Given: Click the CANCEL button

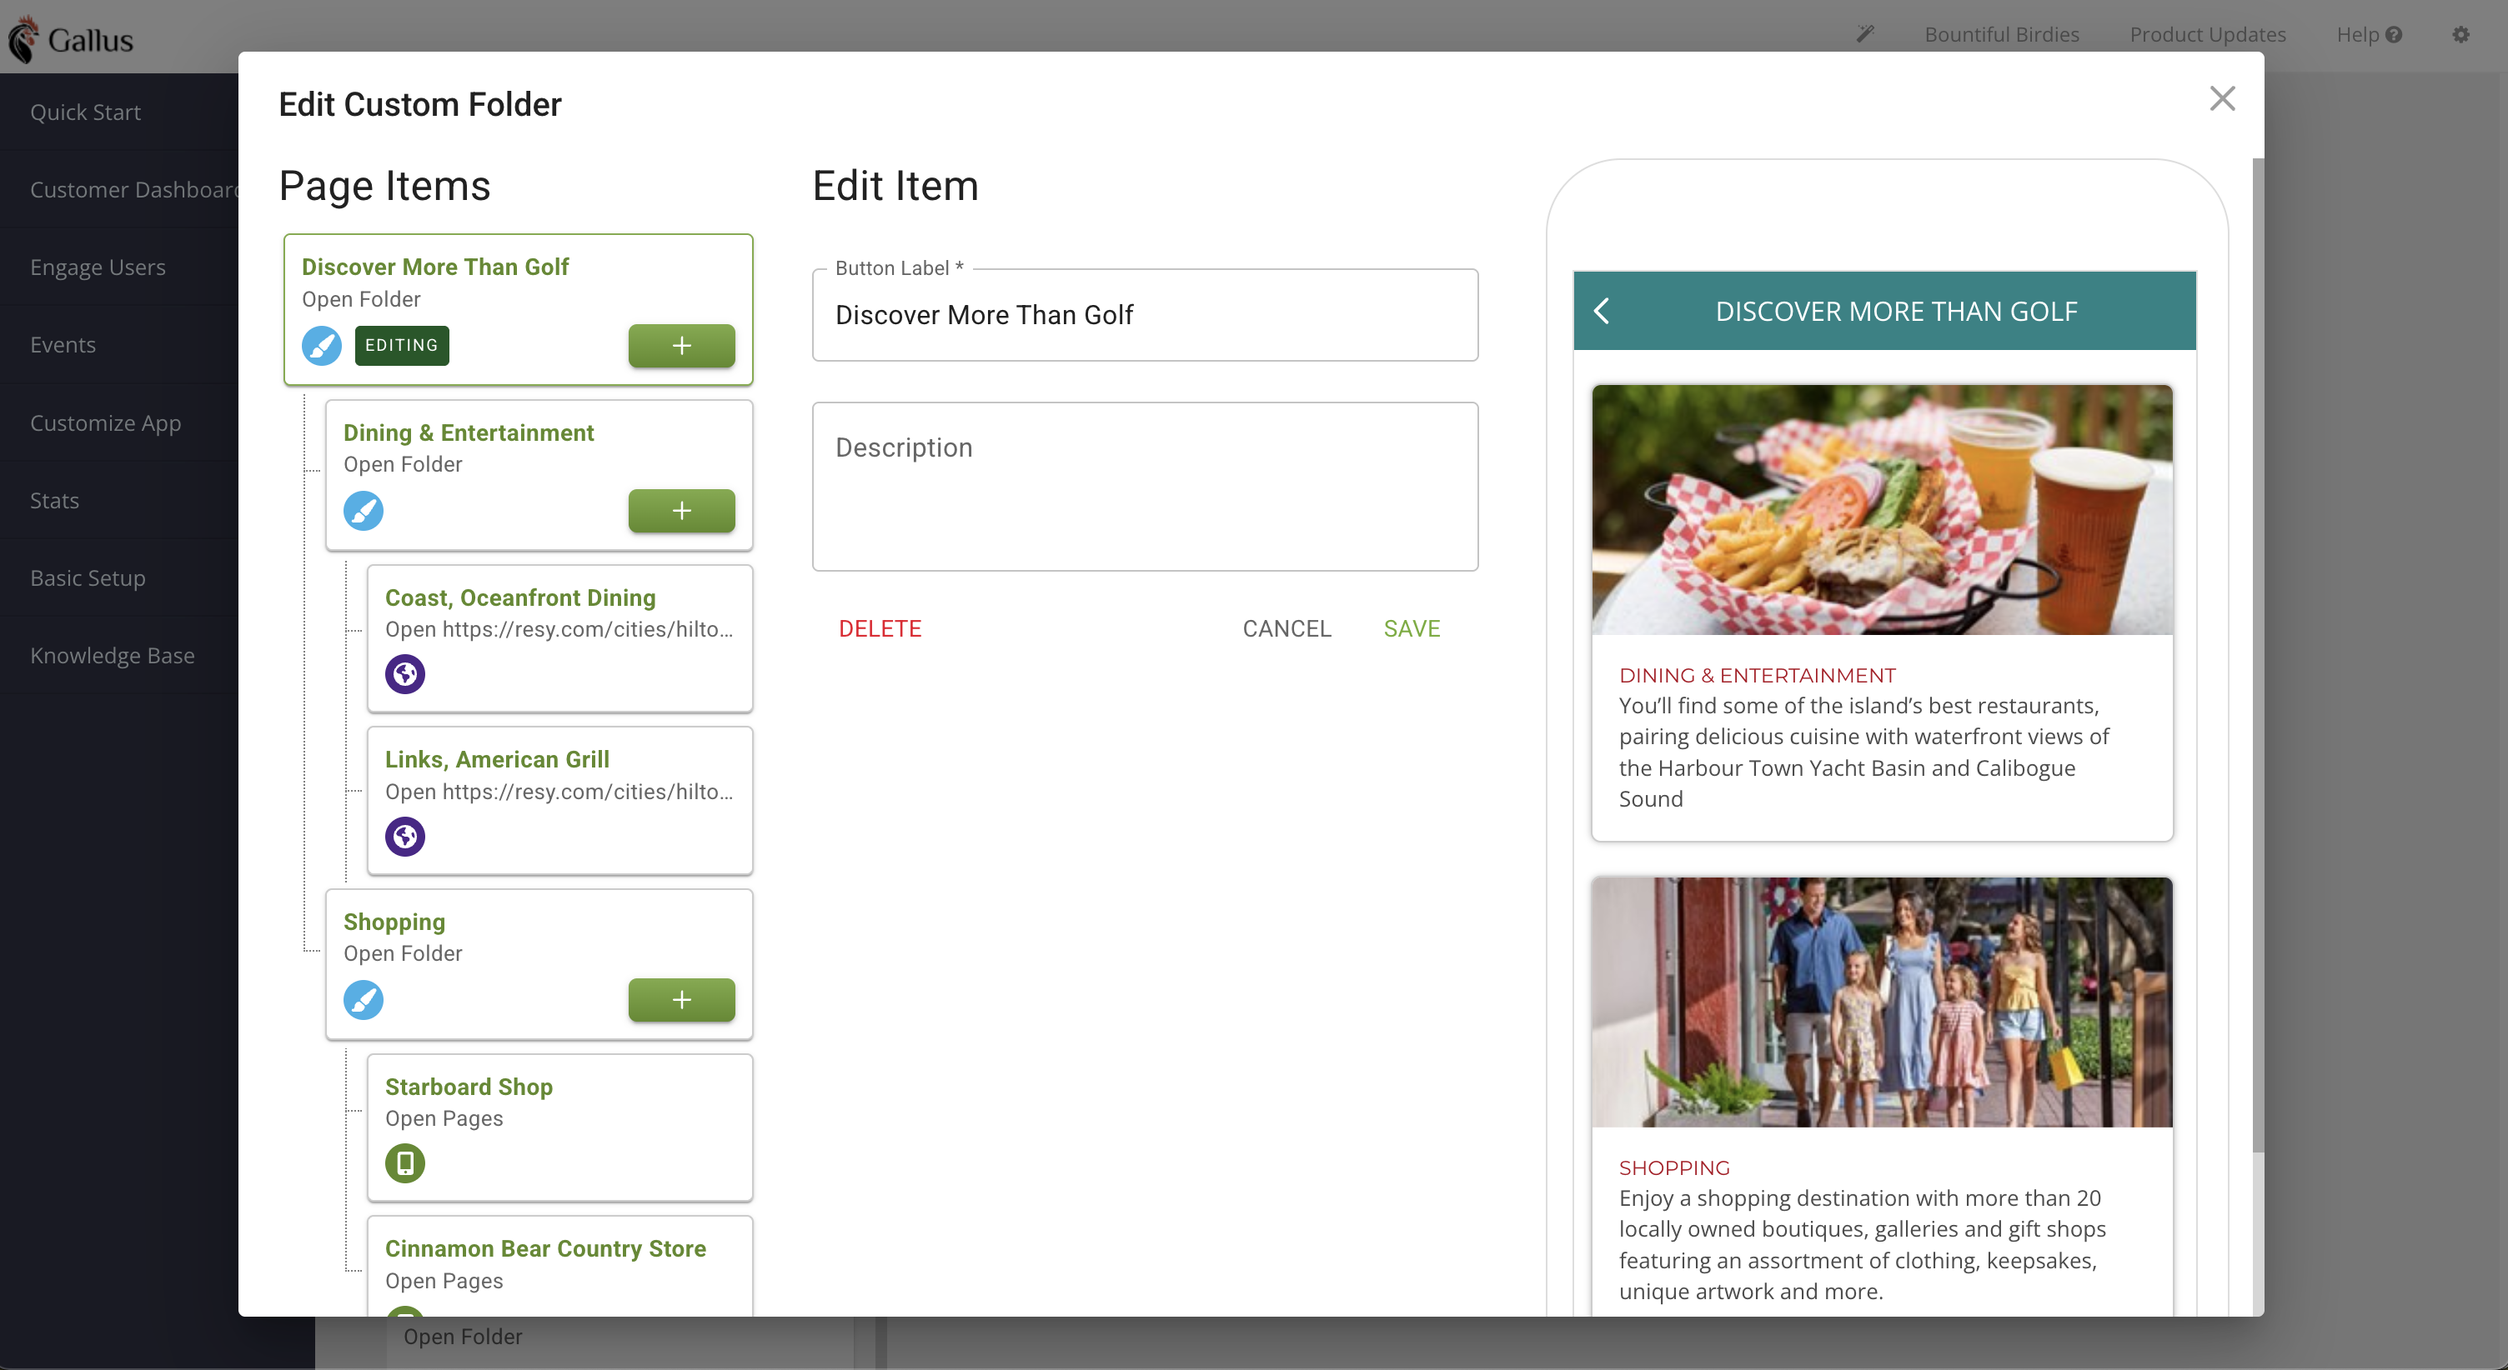Looking at the screenshot, I should (x=1287, y=628).
